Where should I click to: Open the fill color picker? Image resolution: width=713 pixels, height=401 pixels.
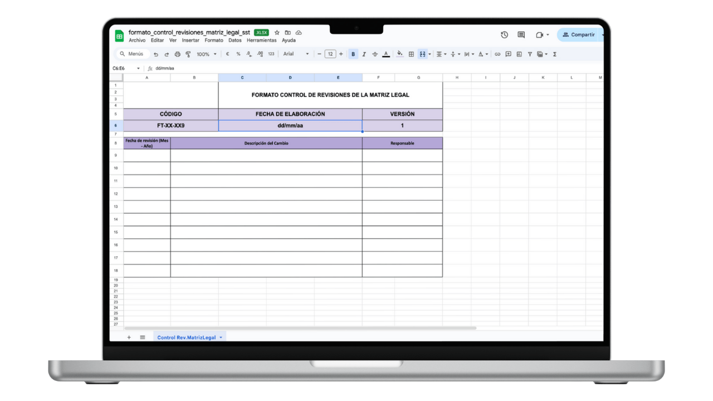coord(399,54)
